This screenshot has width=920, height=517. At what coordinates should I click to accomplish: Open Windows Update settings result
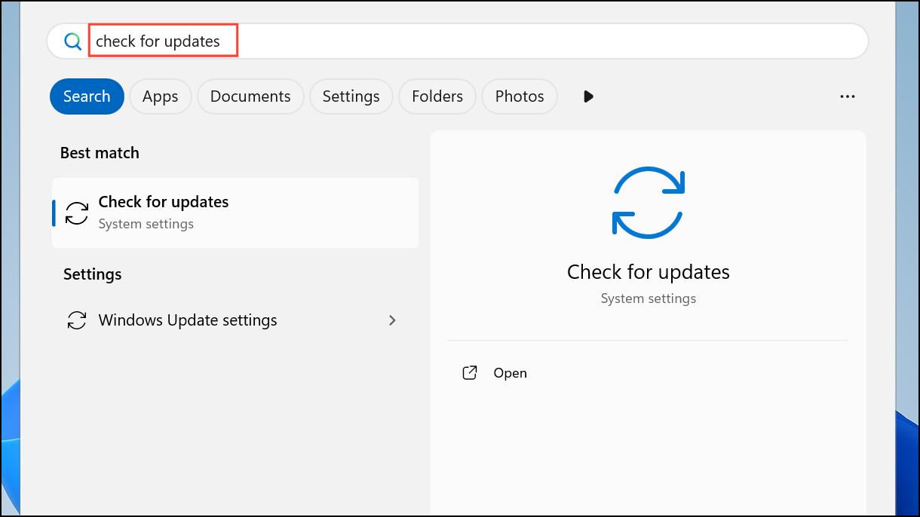235,320
